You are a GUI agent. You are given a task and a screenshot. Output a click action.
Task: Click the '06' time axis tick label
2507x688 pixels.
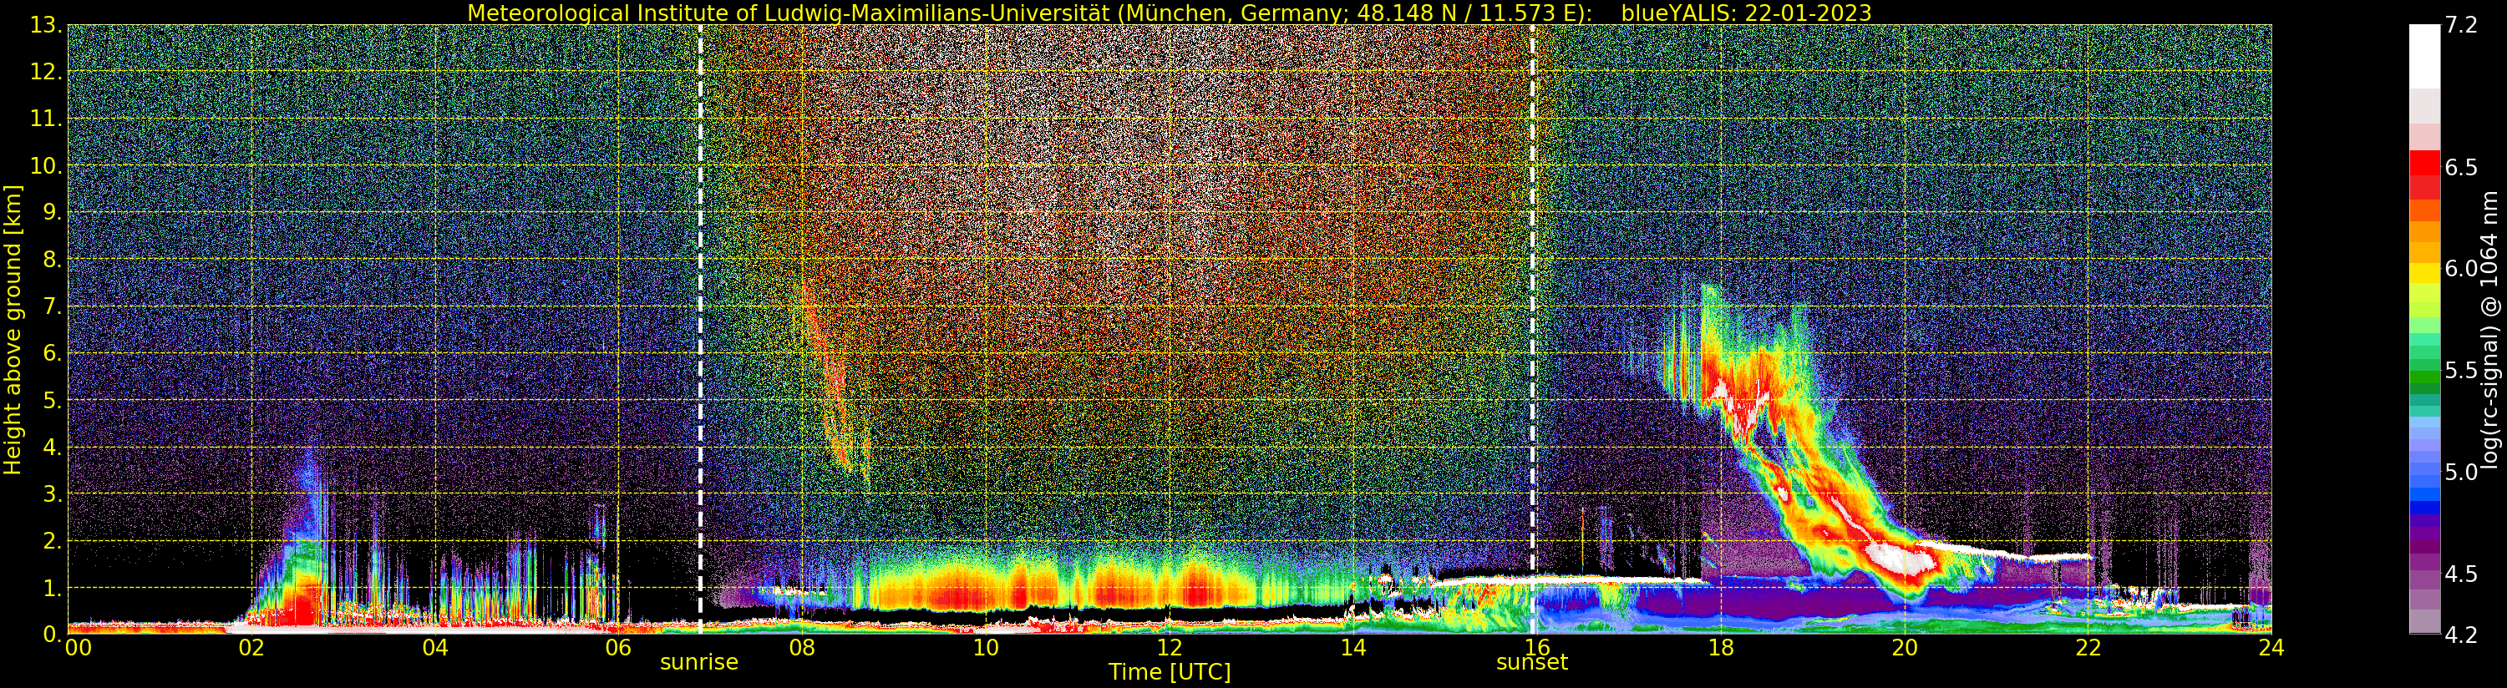(618, 648)
